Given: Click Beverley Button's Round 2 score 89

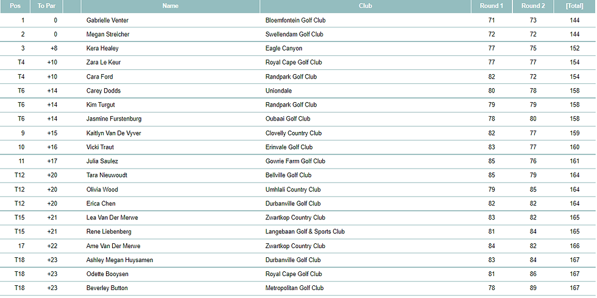Looking at the screenshot, I should 533,288.
